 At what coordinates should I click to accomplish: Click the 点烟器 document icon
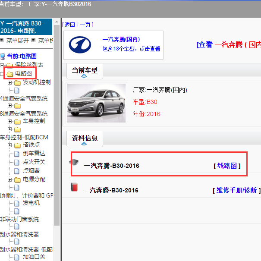[17, 171]
